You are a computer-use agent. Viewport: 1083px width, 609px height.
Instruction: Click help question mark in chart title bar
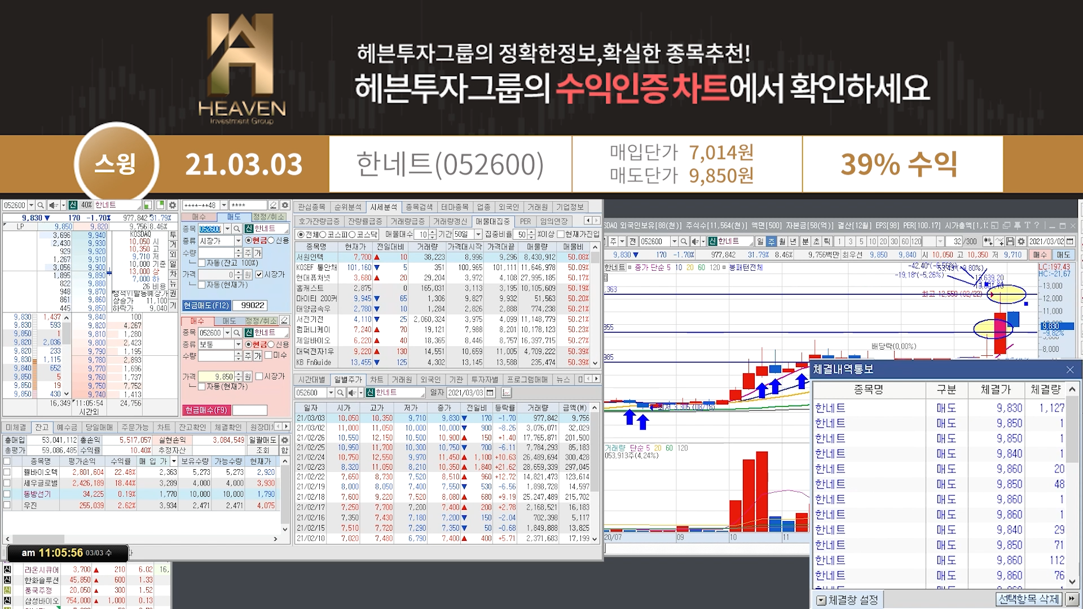[1036, 226]
